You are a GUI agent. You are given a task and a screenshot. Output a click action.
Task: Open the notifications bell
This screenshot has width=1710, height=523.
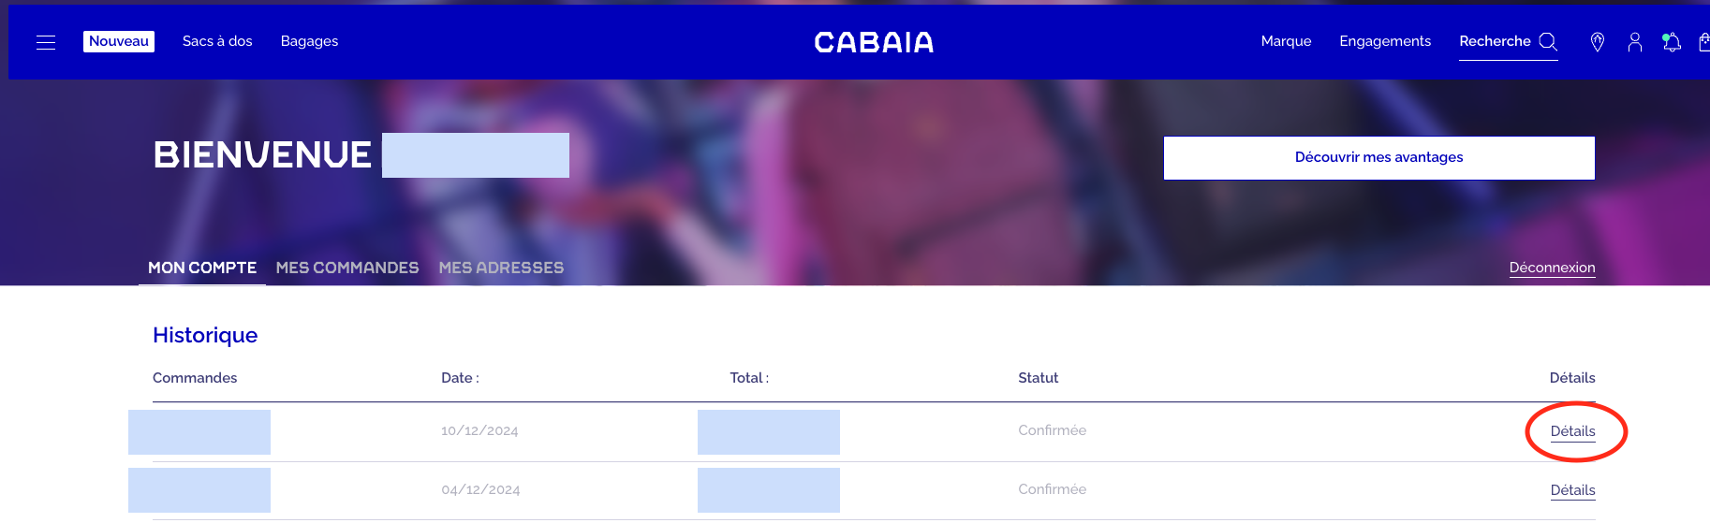pos(1672,42)
